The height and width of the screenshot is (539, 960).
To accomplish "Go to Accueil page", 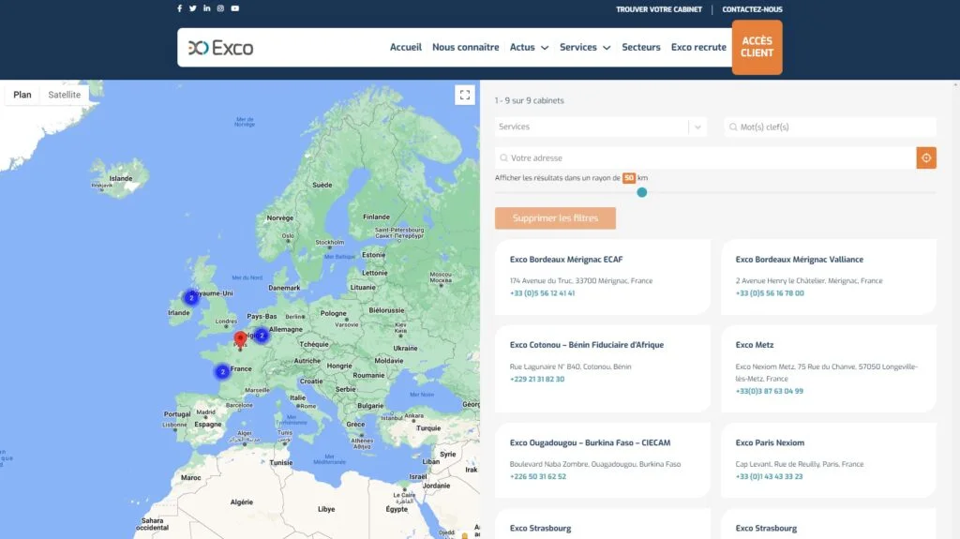I will pyautogui.click(x=406, y=47).
